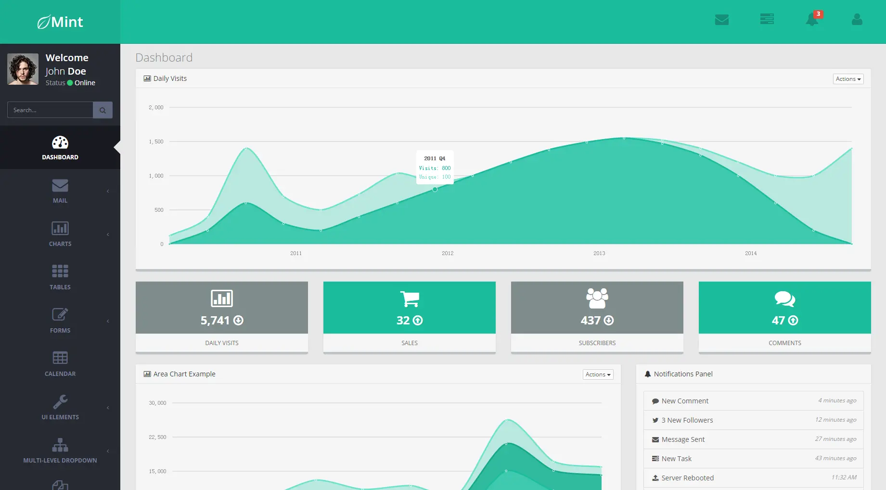Click John Doe's profile photo
The width and height of the screenshot is (886, 490).
pyautogui.click(x=23, y=69)
